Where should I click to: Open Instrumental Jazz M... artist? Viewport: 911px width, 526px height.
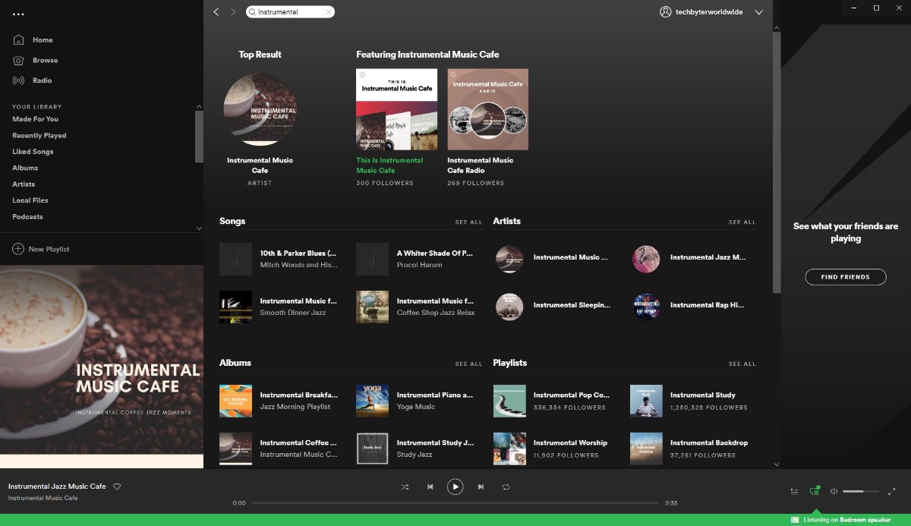coord(689,259)
